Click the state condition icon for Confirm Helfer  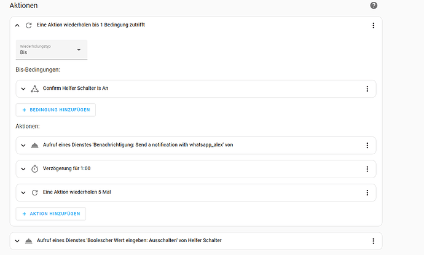coord(34,88)
